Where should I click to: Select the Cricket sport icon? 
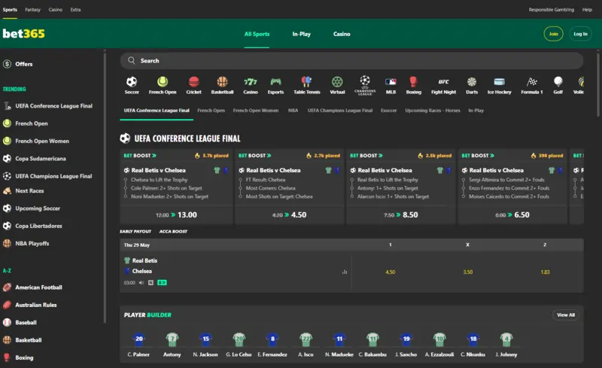194,82
